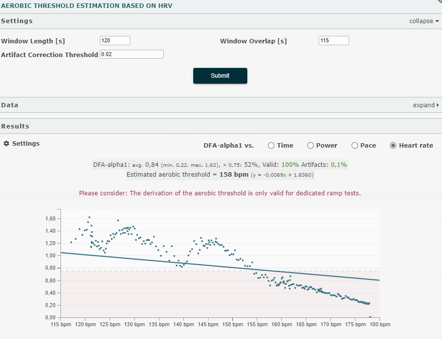Click the partially visible icon at top right

[439, 2]
